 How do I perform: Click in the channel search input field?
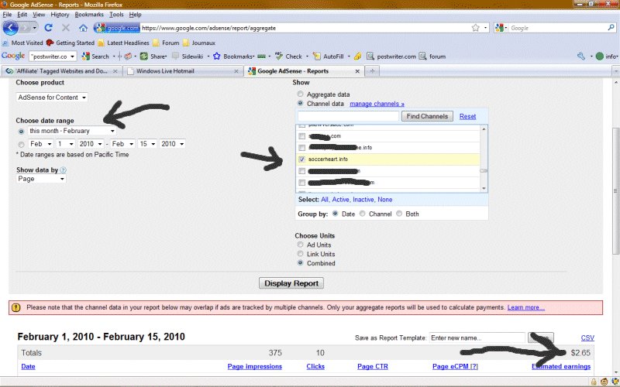348,116
